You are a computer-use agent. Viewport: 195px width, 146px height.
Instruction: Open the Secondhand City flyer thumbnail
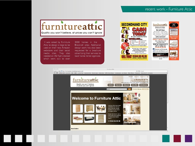134,41
